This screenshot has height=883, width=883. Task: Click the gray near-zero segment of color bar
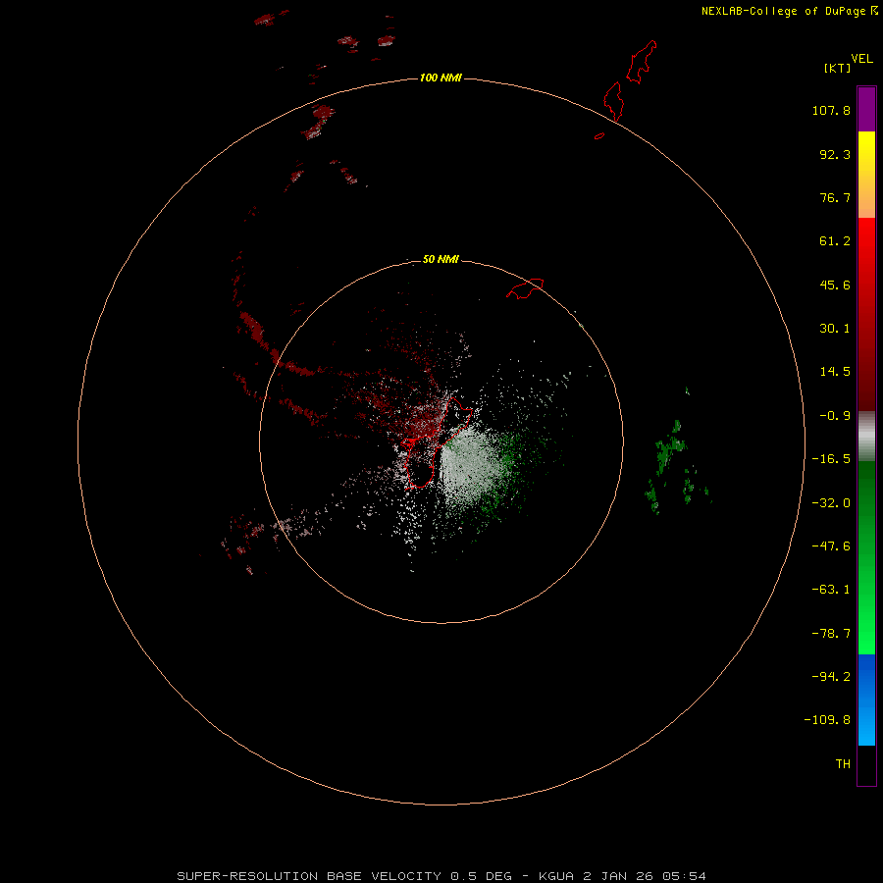[x=866, y=437]
